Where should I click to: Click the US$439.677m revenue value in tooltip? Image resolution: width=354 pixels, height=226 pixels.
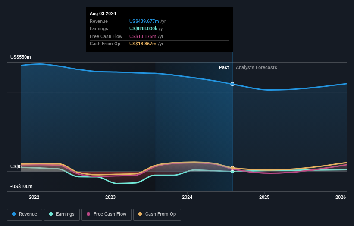click(x=144, y=21)
